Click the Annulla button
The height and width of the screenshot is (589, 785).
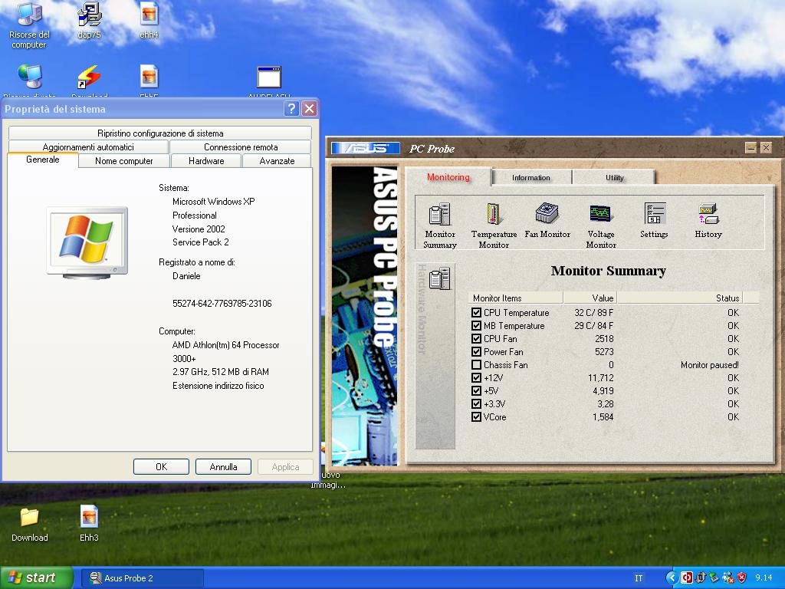point(223,466)
